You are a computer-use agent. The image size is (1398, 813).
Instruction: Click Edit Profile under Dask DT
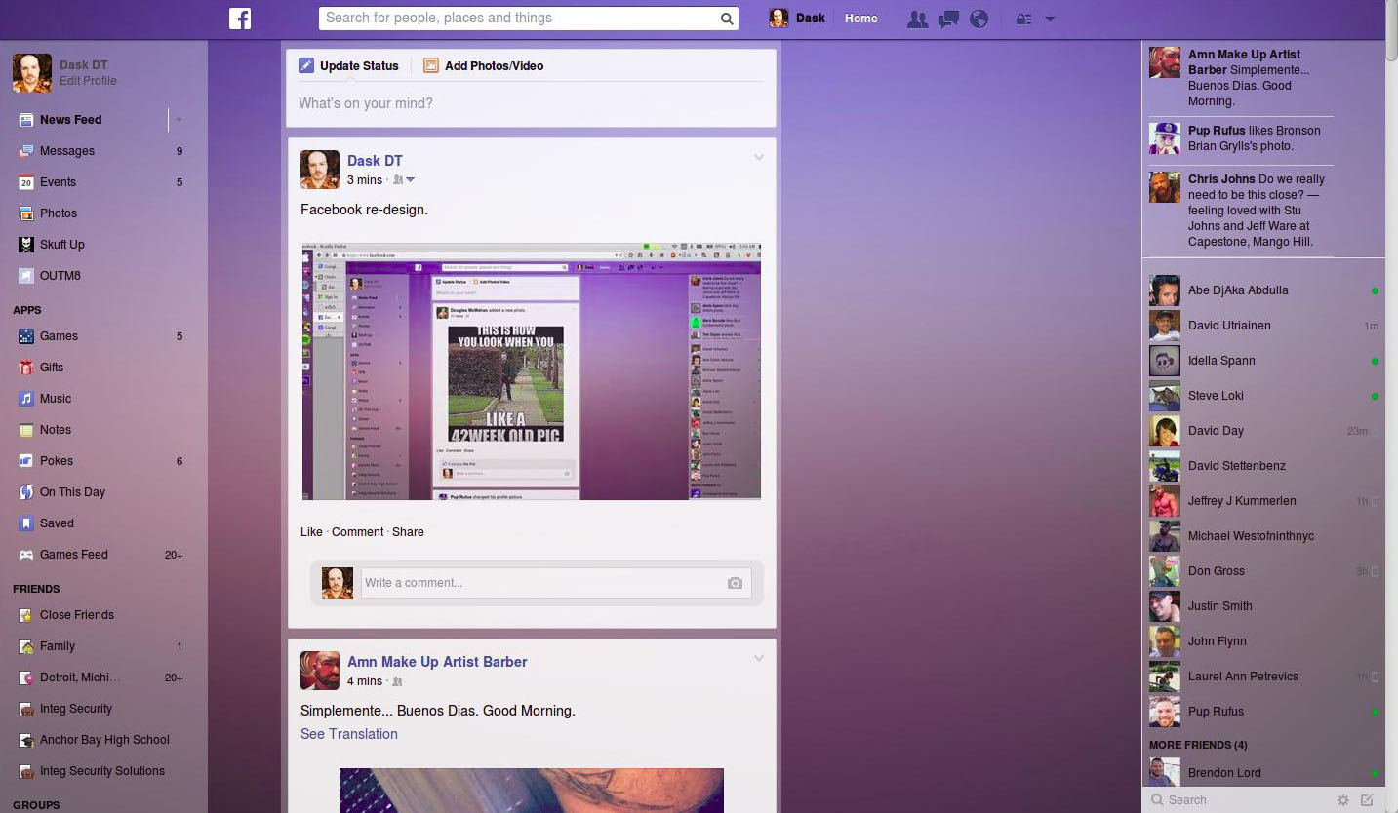88,81
